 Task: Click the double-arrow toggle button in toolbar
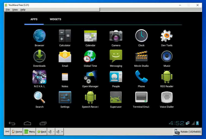pyautogui.click(x=7, y=132)
